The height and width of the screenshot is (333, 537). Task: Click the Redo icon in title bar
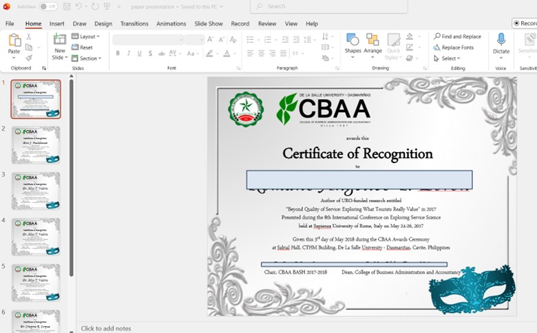click(95, 6)
